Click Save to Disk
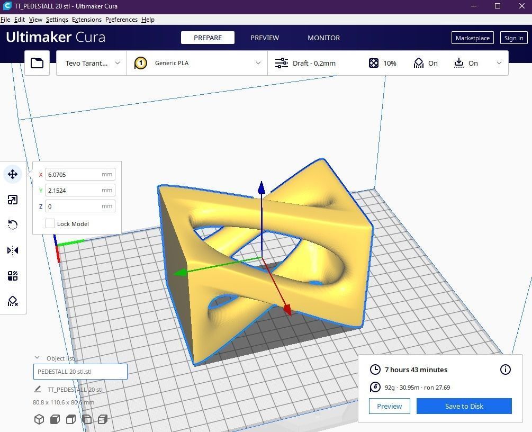Image resolution: width=532 pixels, height=432 pixels. pyautogui.click(x=464, y=406)
